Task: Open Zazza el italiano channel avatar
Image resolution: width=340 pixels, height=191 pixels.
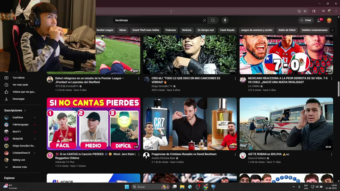Action: coord(243,155)
